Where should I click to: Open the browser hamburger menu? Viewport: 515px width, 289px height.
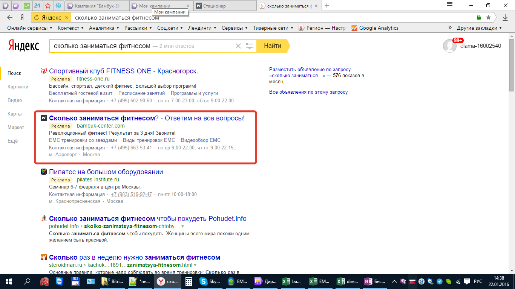click(450, 4)
